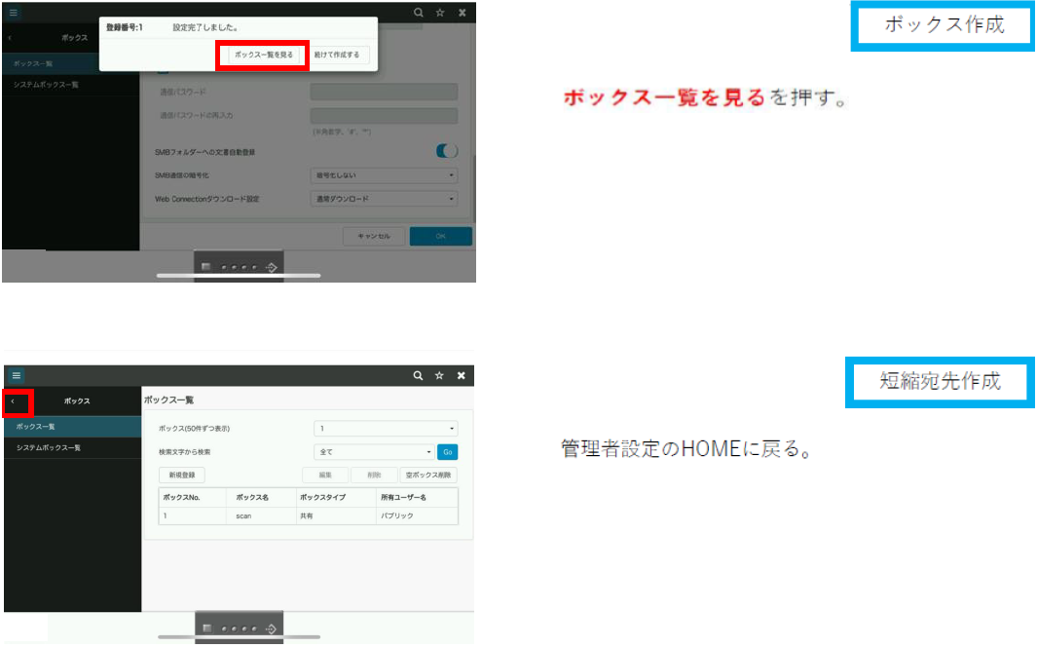Open the ボックス(50件ずつ表示) dropdown
1037x648 pixels.
pyautogui.click(x=386, y=428)
